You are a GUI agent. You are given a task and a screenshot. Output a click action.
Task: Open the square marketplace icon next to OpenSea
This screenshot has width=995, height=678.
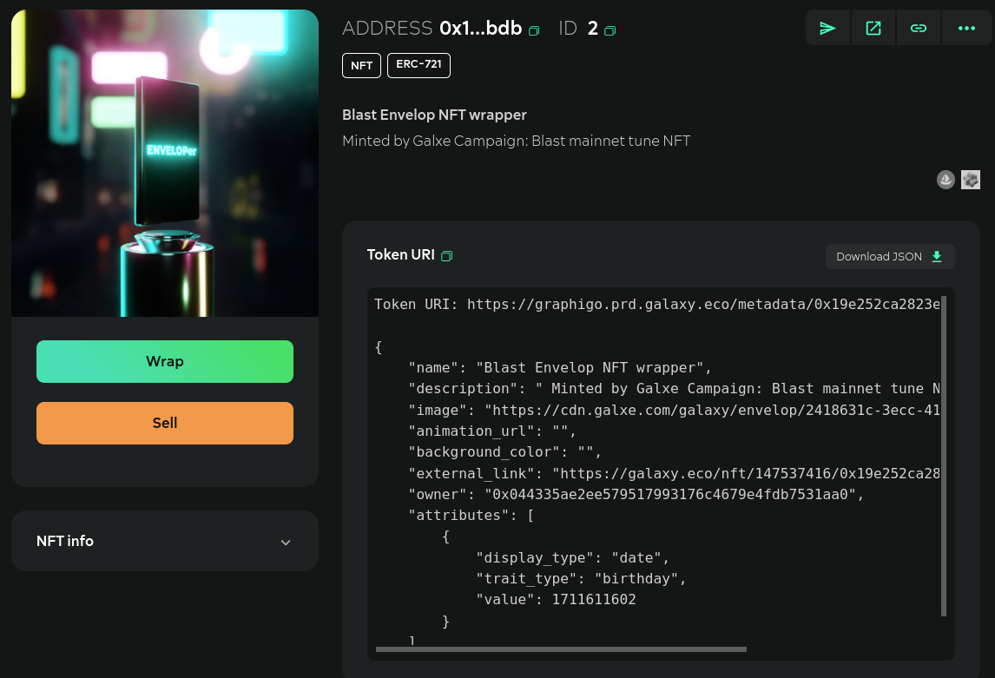970,180
